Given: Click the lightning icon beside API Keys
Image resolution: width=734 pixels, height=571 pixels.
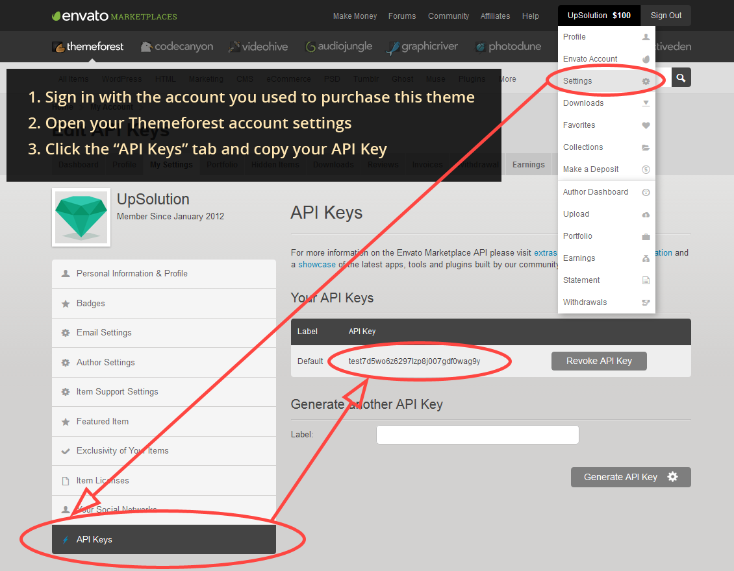Looking at the screenshot, I should point(66,540).
